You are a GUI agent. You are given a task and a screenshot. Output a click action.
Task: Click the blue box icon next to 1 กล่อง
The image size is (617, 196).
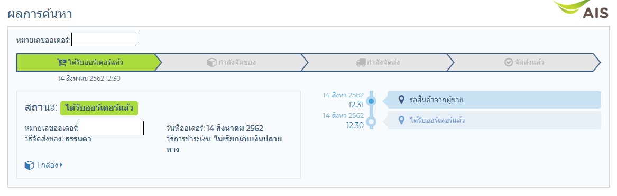29,165
